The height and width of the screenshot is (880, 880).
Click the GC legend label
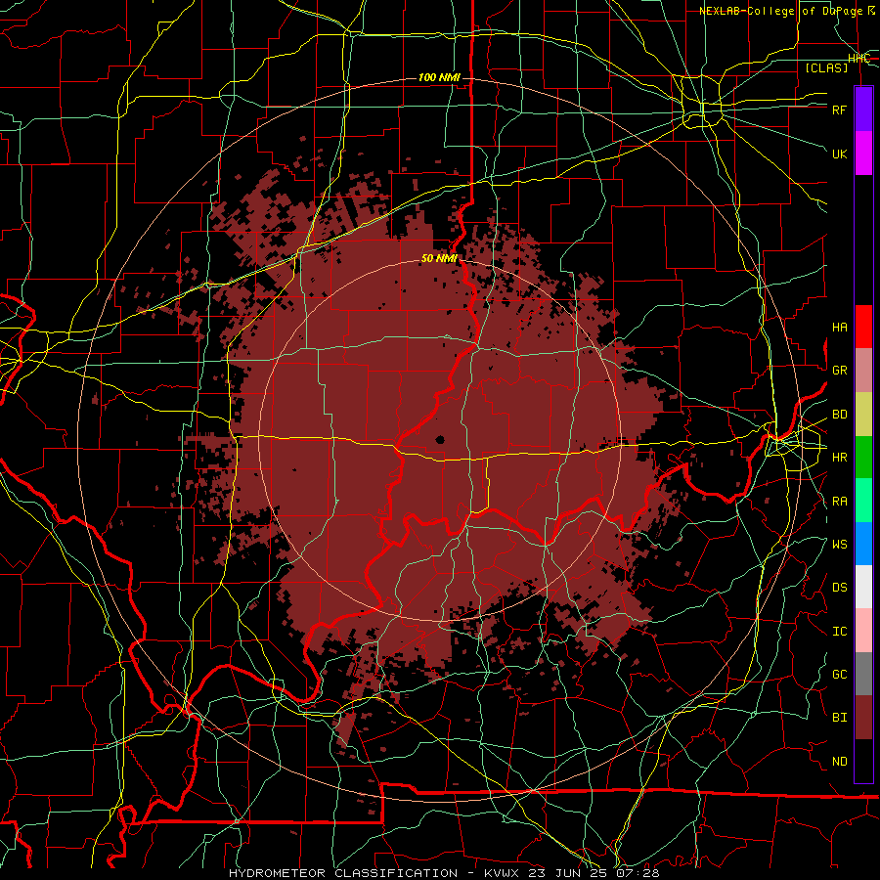[840, 675]
